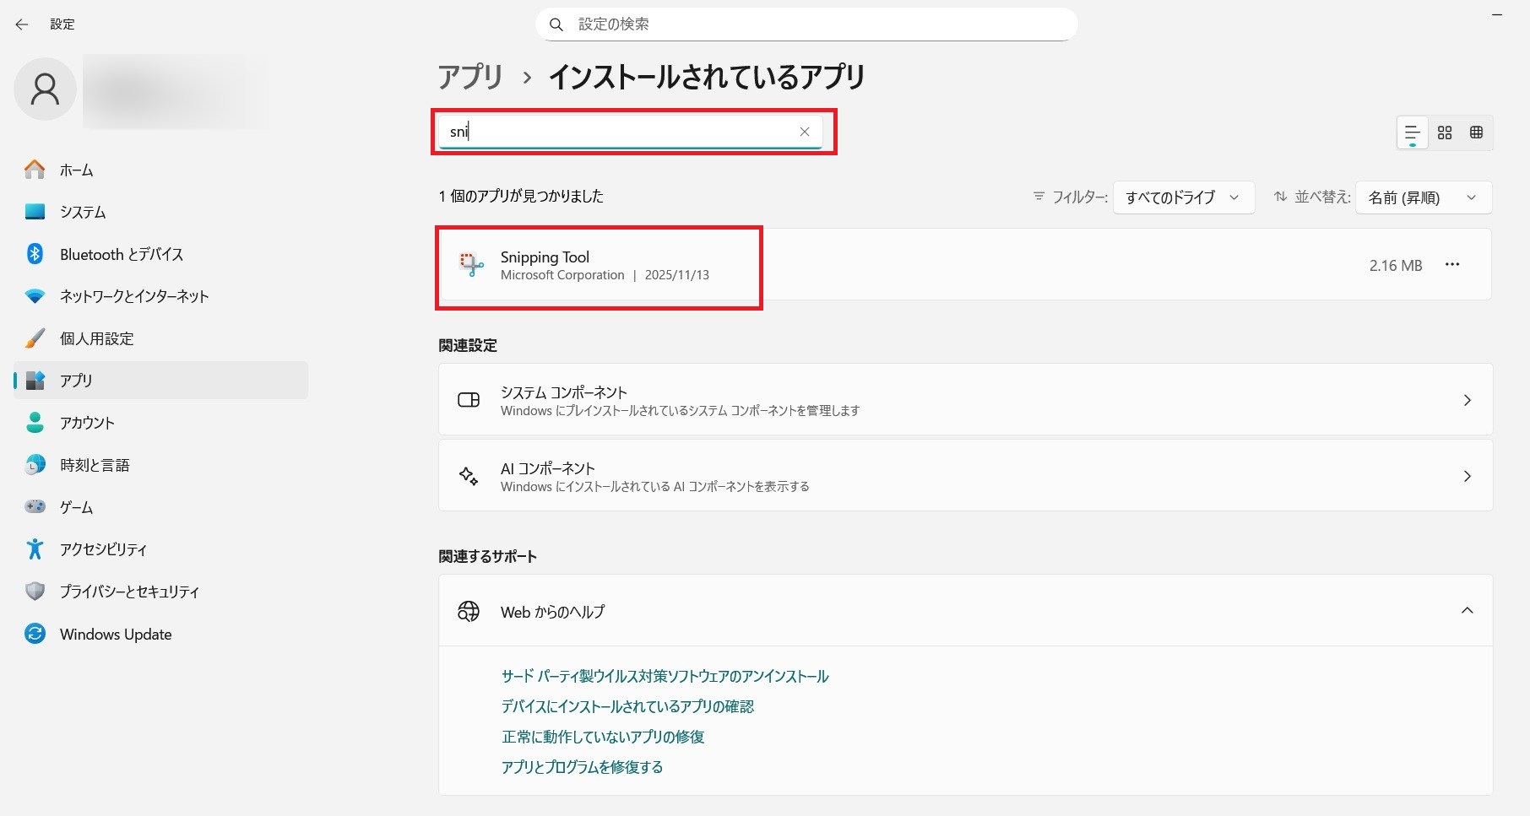Open the 正常に動作していないアプリの修復 link
Viewport: 1530px width, 816px height.
603,737
